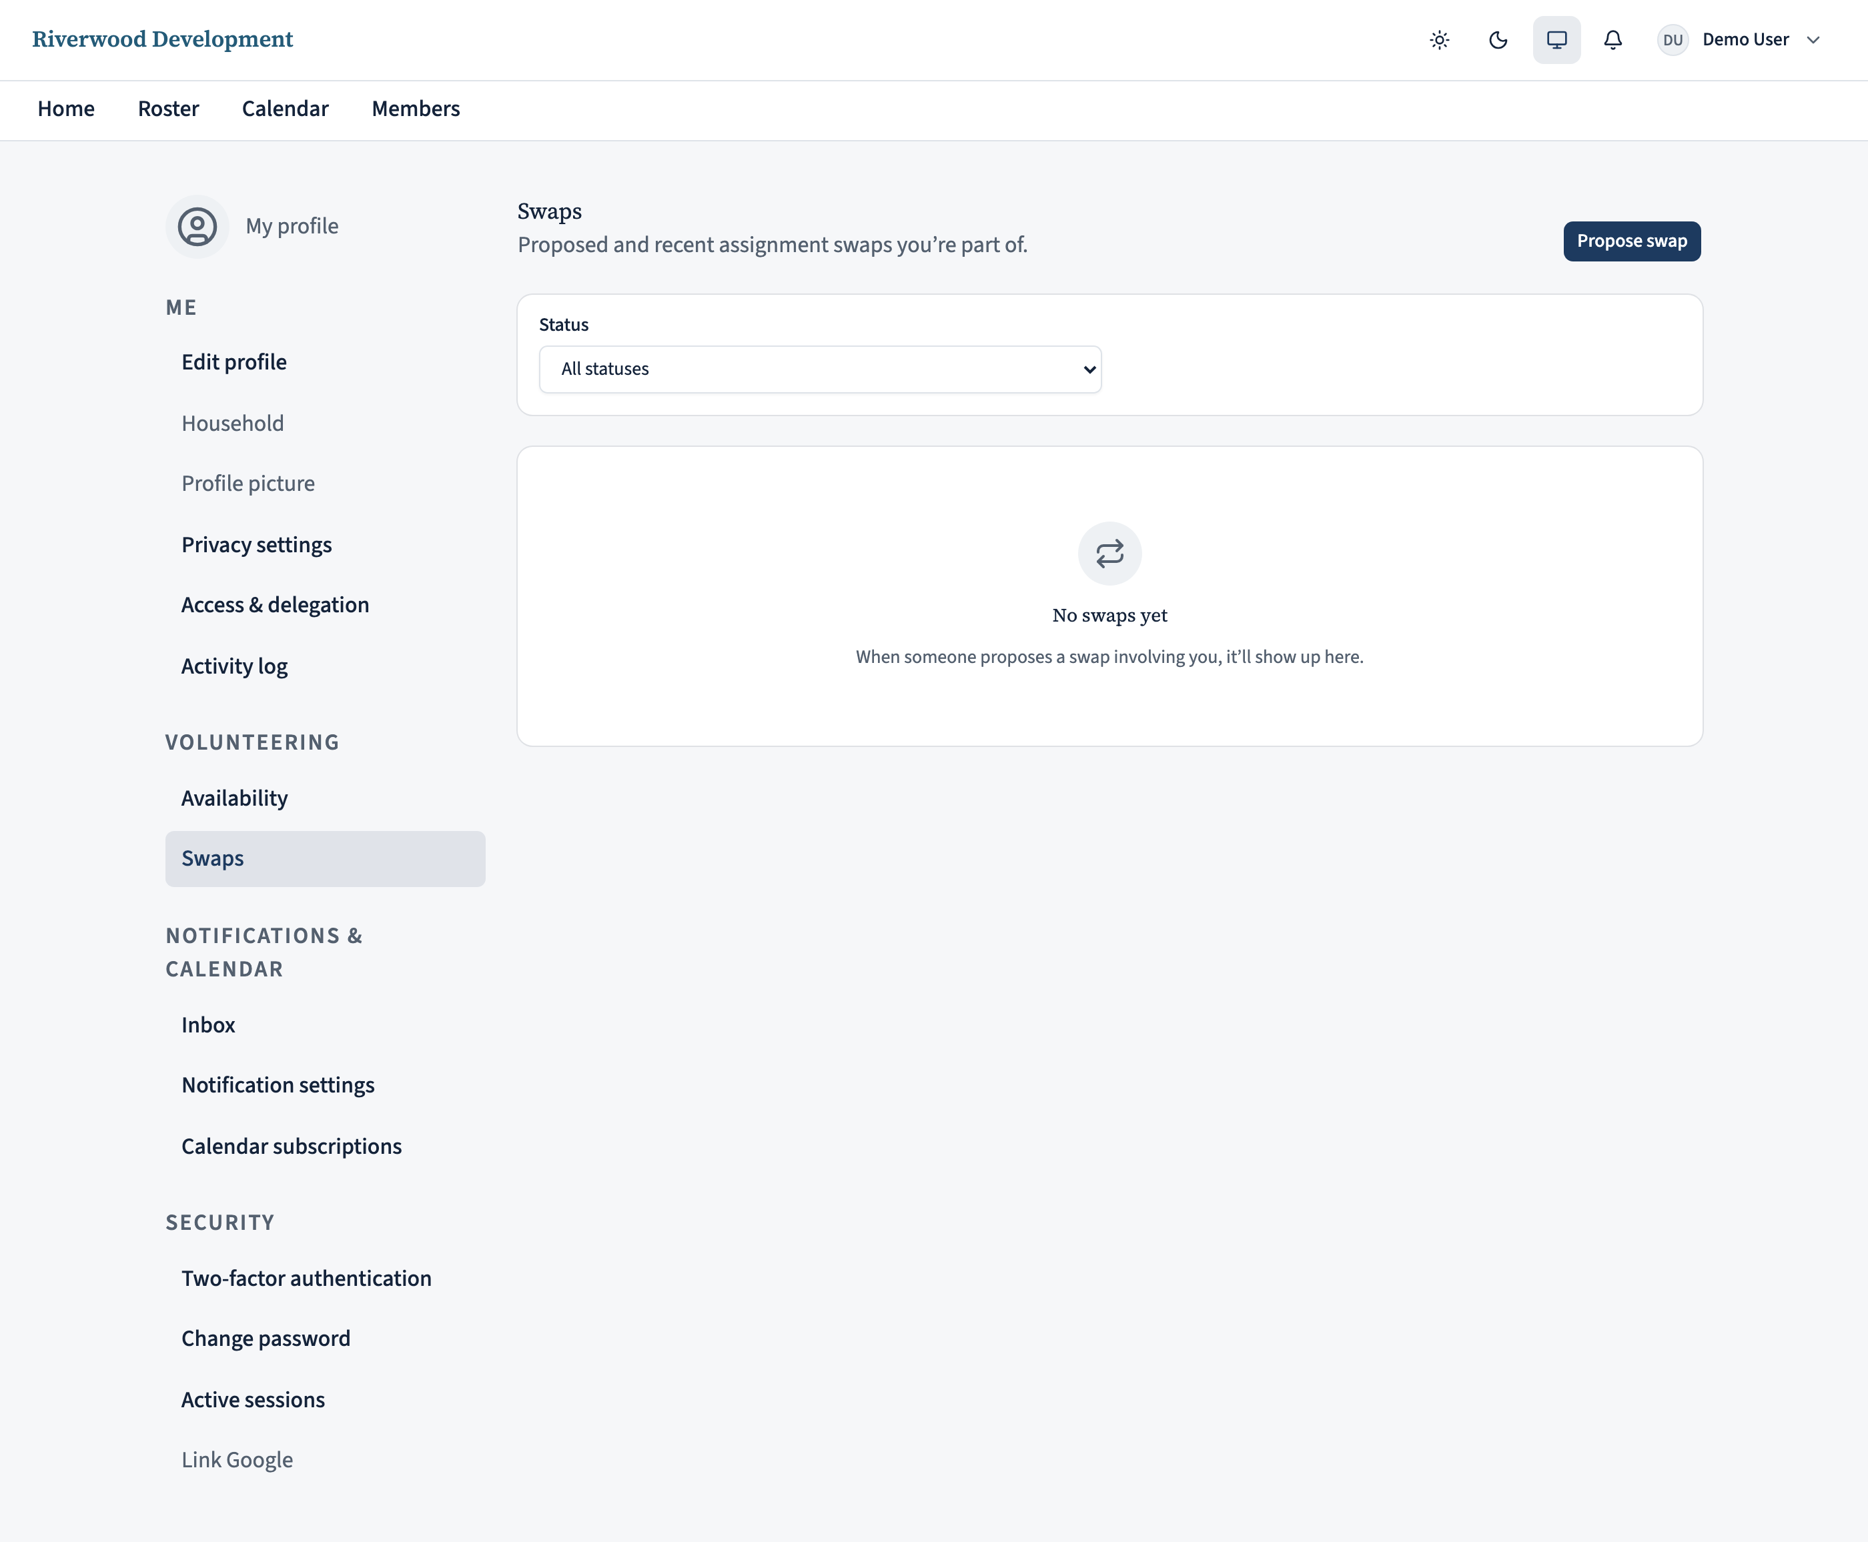Select Availability under Volunteering
The image size is (1868, 1542).
(x=234, y=798)
